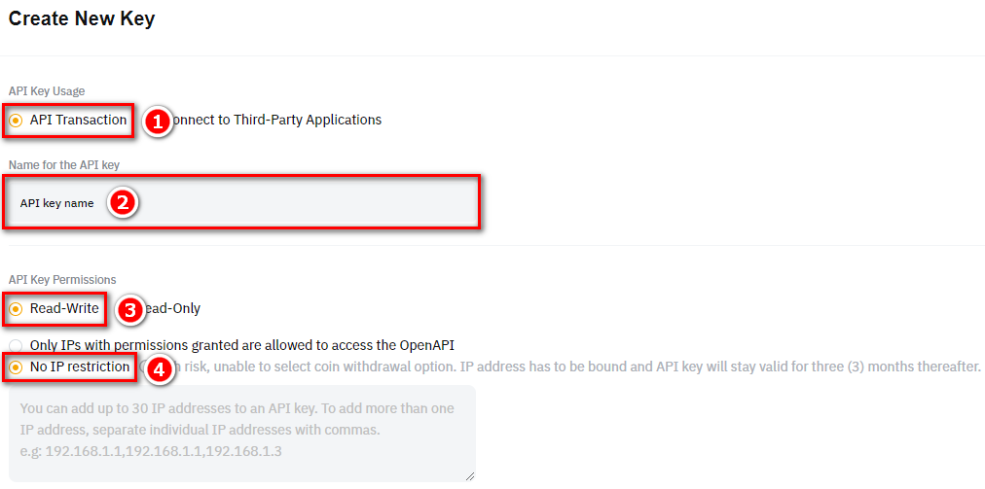Viewport: 985px width, 489px height.
Task: Select the No IP restriction radio
Action: pyautogui.click(x=17, y=367)
